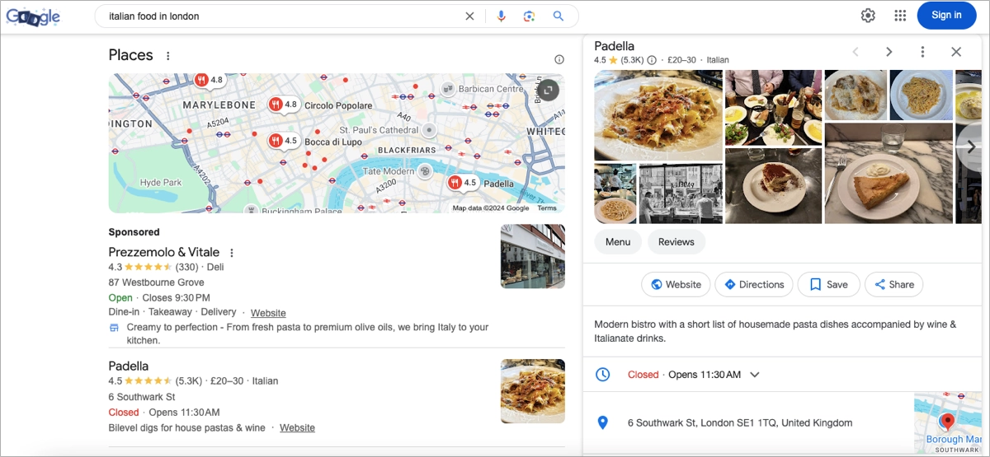The width and height of the screenshot is (990, 457).
Task: Click the Directions button
Action: pyautogui.click(x=753, y=284)
